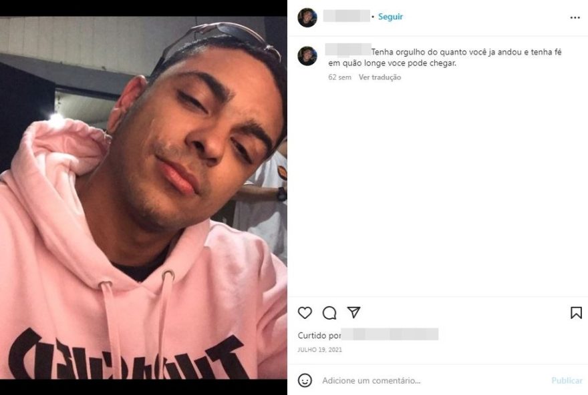Like the post with the heart icon
588x395 pixels.
pyautogui.click(x=305, y=313)
